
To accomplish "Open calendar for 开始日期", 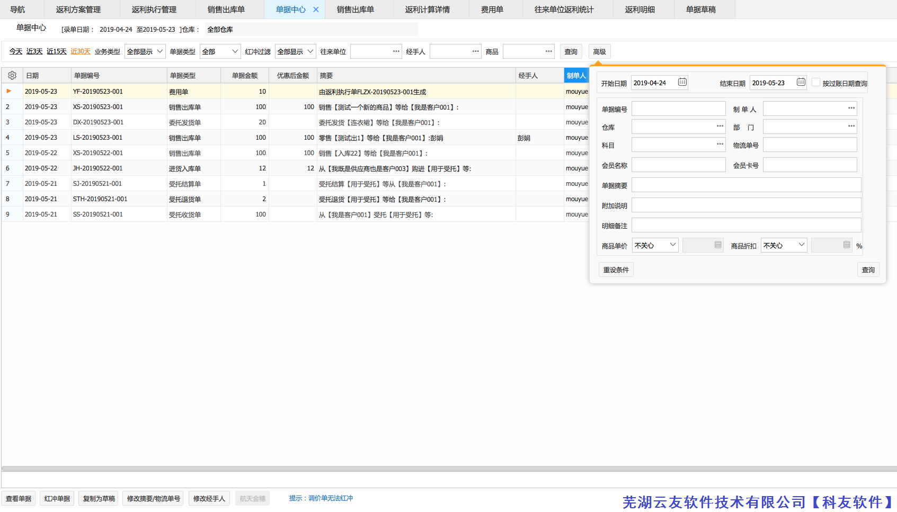I will 682,82.
